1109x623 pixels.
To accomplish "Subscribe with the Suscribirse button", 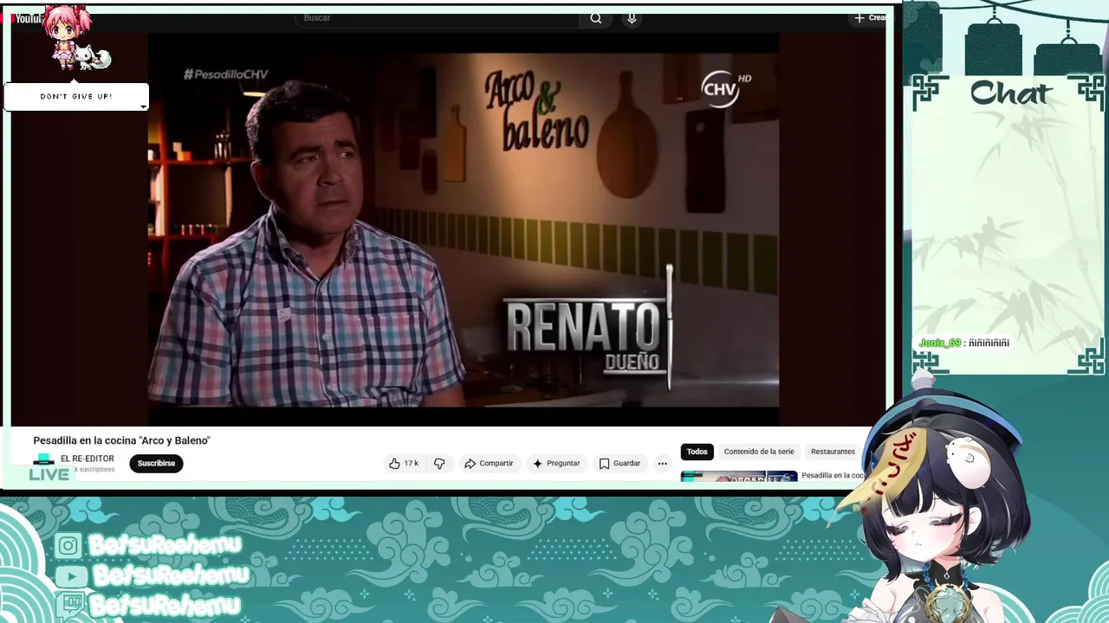I will [x=156, y=464].
